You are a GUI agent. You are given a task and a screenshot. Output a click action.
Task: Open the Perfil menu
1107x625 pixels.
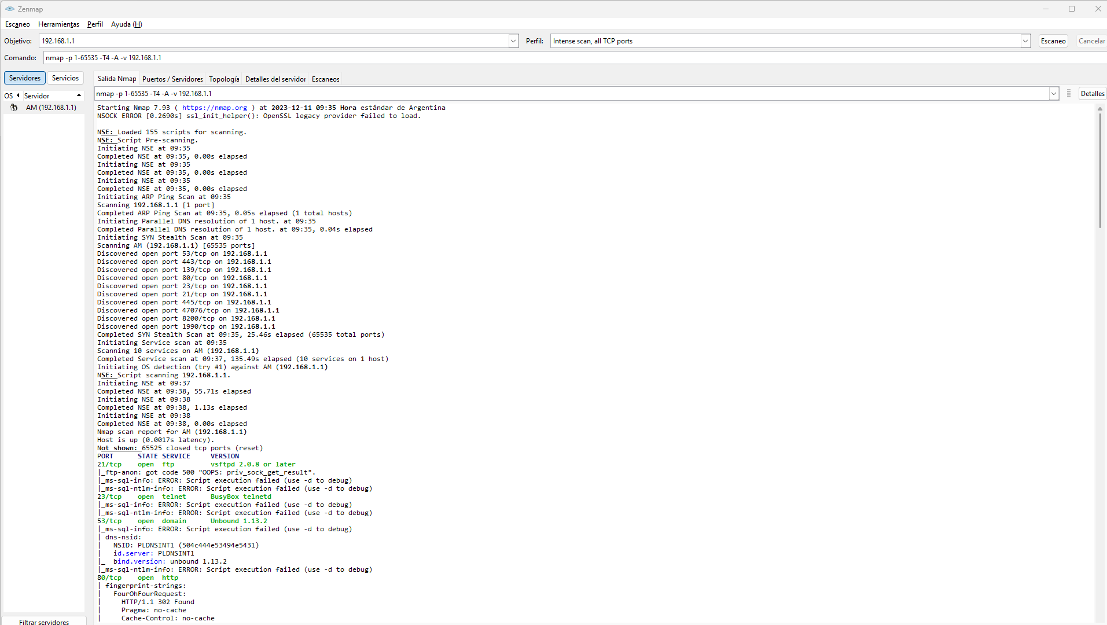coord(95,24)
